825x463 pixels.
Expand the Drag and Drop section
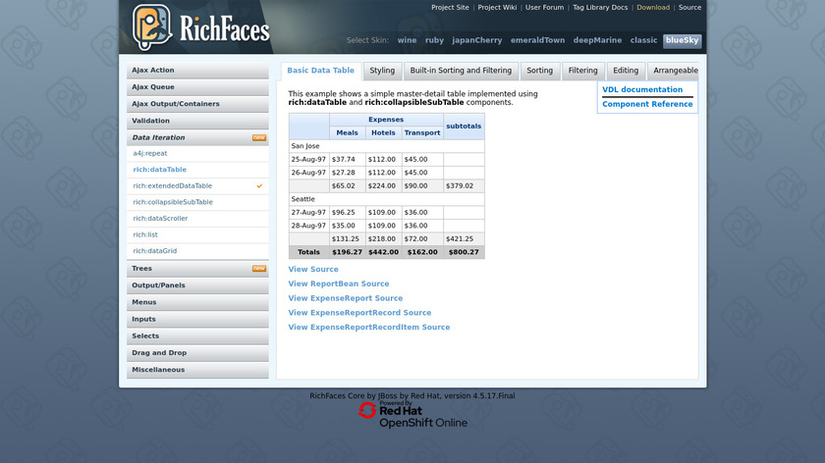197,352
